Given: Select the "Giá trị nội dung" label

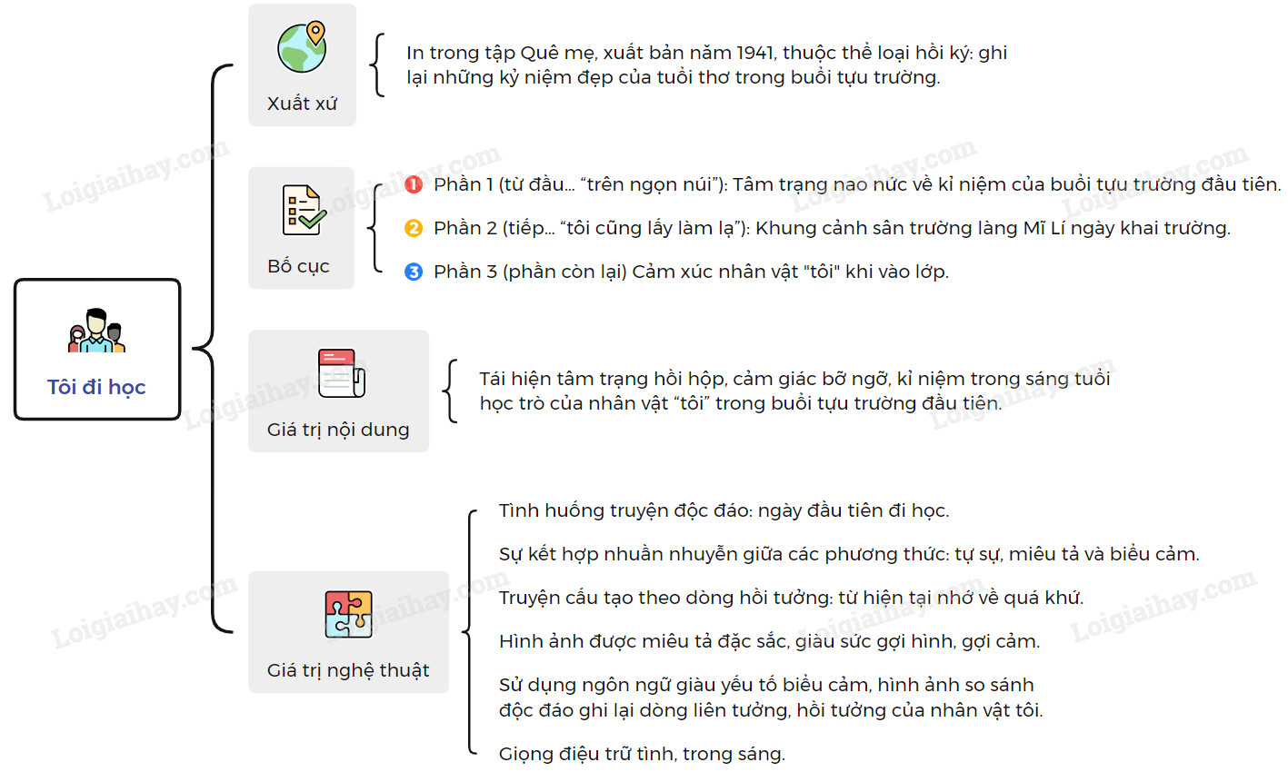Looking at the screenshot, I should 338,430.
